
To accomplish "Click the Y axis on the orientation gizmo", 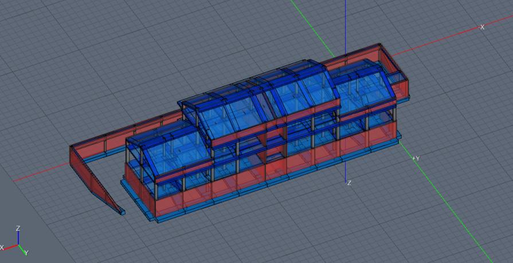I will [23, 250].
